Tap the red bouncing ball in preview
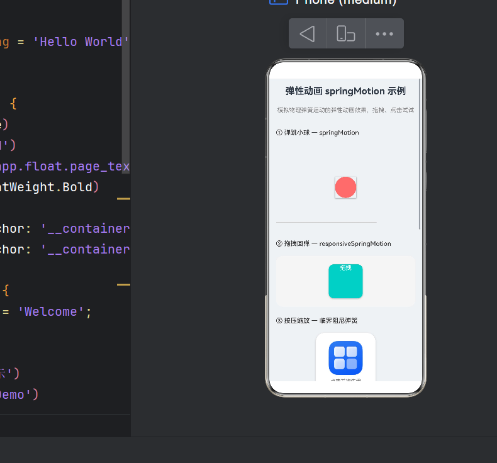 345,187
